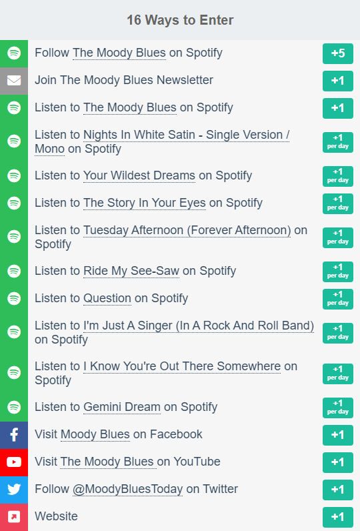
Task: Open I'm Just A Singer link
Action: pyautogui.click(x=199, y=326)
